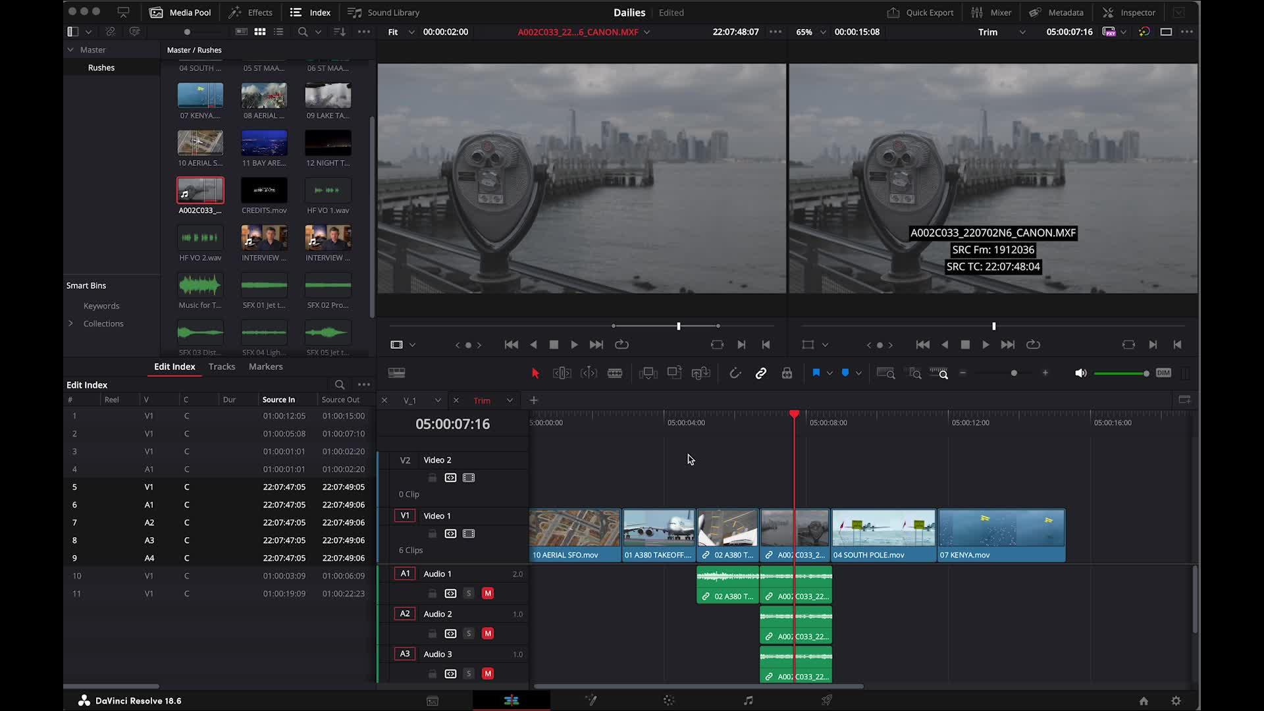This screenshot has width=1264, height=711.
Task: Click the Insert clip edit icon
Action: (648, 373)
